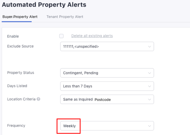190x135 pixels.
Task: Tick the Enable checkbox
Action: pos(61,36)
